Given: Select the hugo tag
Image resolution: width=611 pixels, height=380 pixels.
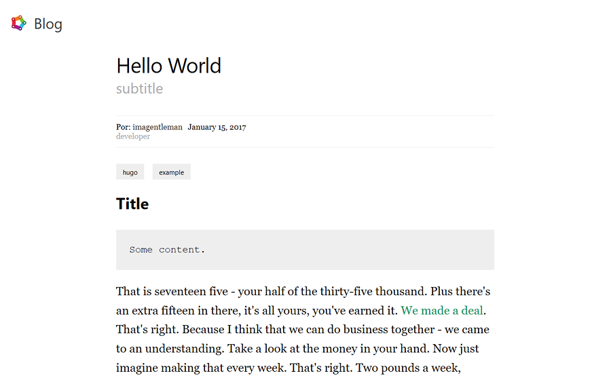Looking at the screenshot, I should pos(130,172).
